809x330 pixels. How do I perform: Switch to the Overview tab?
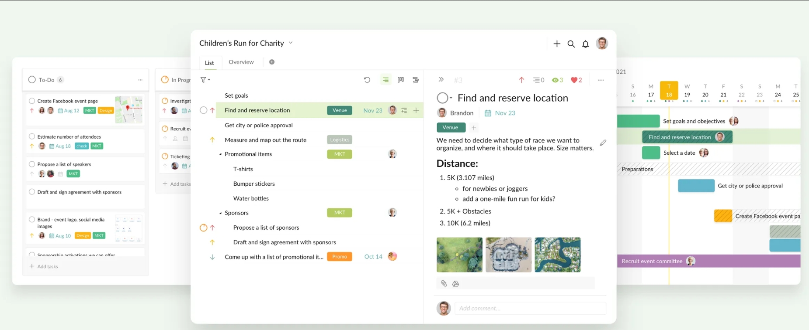241,62
